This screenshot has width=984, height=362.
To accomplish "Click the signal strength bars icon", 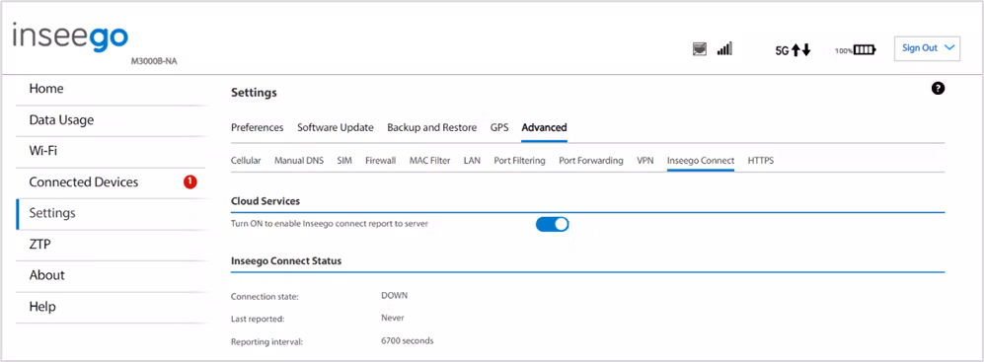I will click(724, 49).
